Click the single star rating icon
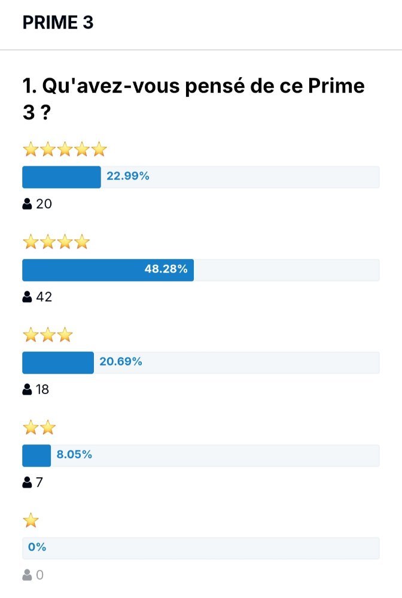The image size is (402, 598). pyautogui.click(x=31, y=520)
